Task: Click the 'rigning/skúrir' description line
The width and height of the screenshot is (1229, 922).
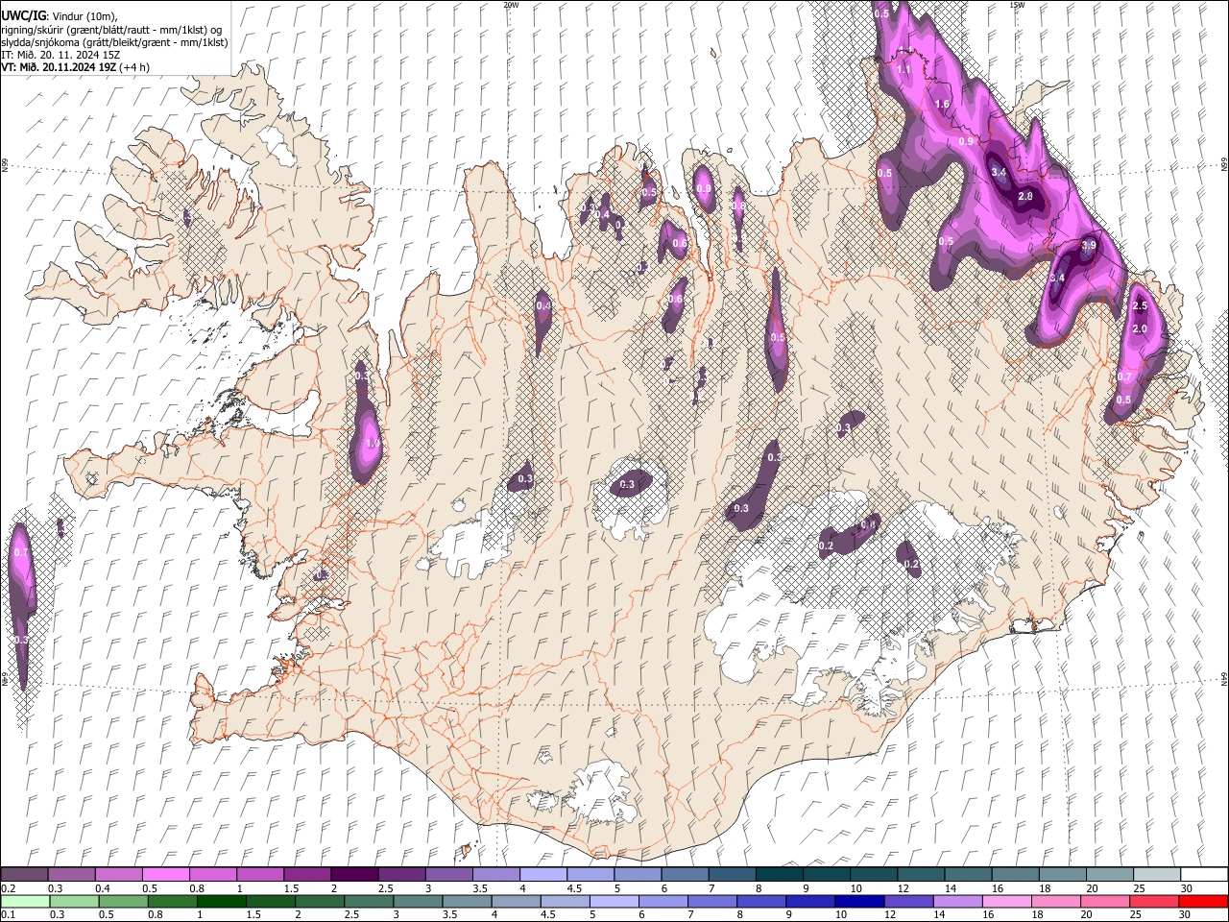Action: tap(110, 30)
